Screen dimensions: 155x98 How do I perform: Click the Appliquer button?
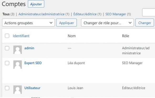click(x=66, y=23)
